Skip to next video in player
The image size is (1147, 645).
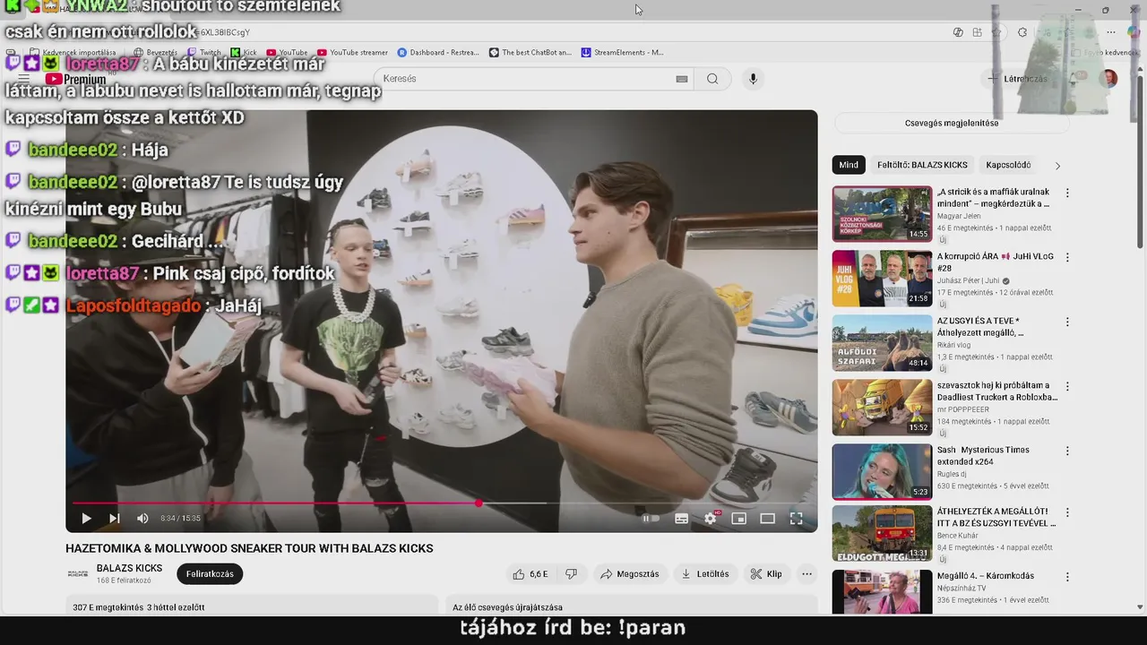pyautogui.click(x=114, y=518)
